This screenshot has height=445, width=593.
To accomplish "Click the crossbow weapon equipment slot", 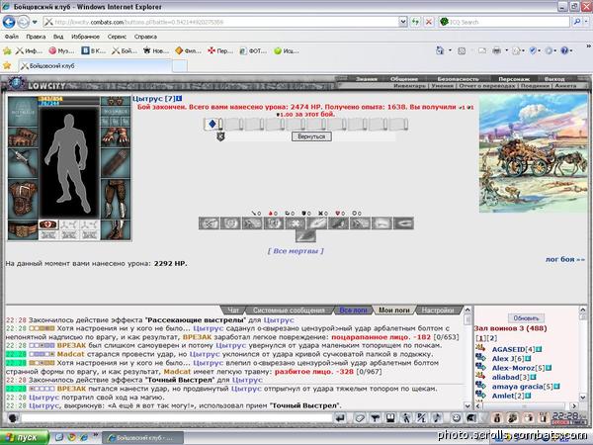I will tap(23, 163).
